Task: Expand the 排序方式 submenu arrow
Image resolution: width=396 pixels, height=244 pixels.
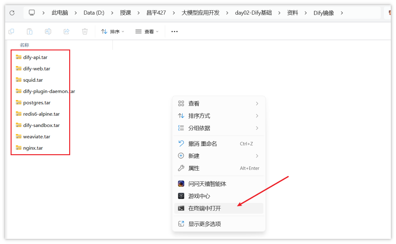Action: click(257, 116)
